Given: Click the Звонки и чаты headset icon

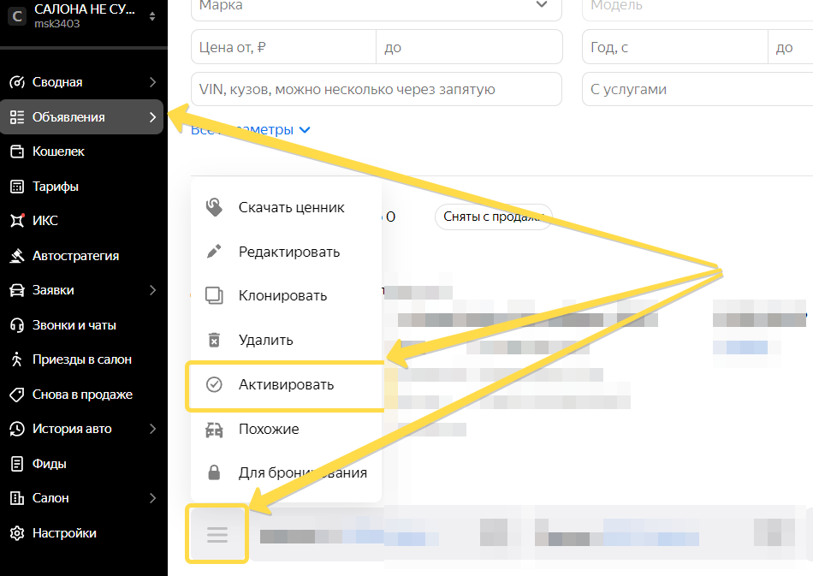Looking at the screenshot, I should pos(16,325).
